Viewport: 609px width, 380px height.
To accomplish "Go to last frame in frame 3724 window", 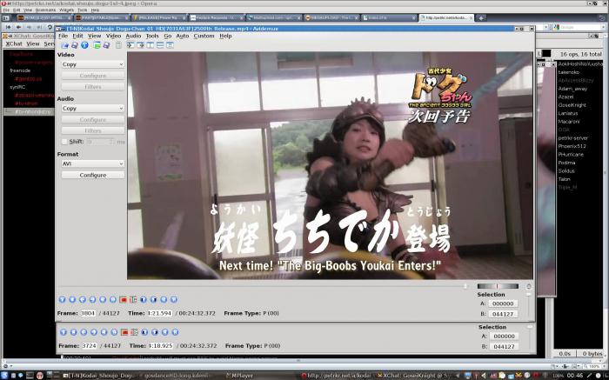I will (175, 332).
